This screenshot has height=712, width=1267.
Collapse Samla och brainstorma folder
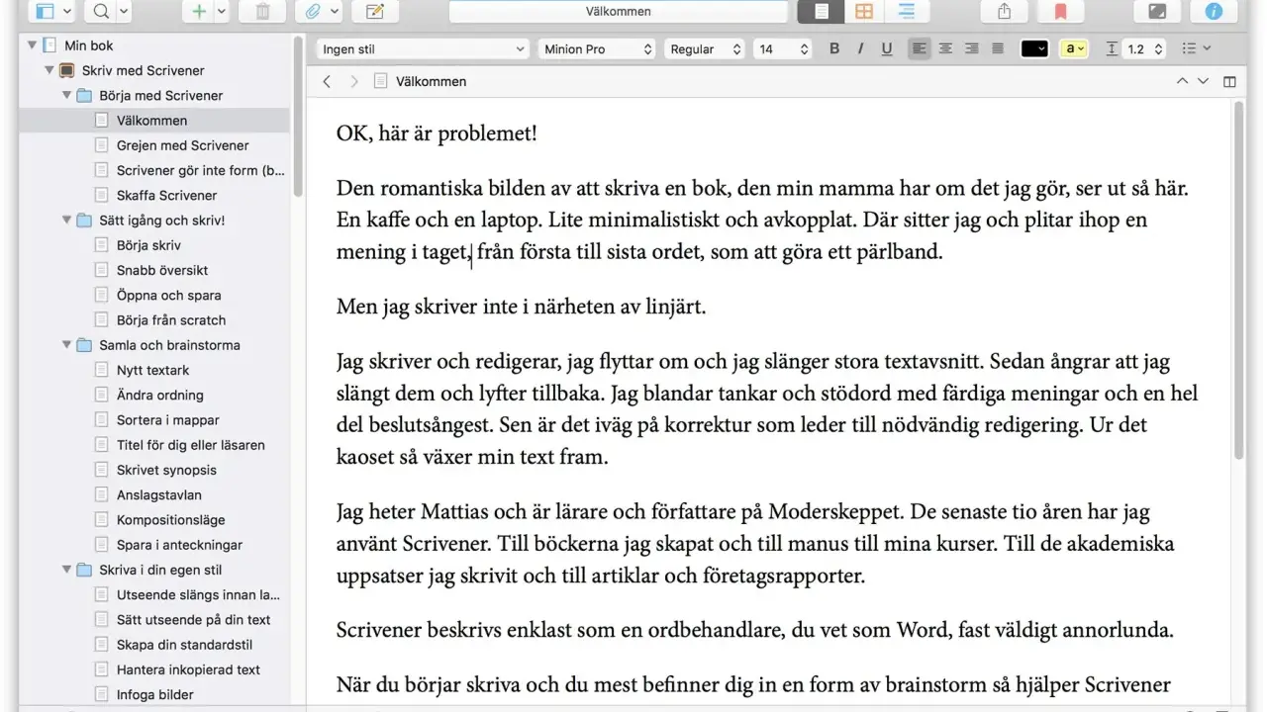[66, 345]
